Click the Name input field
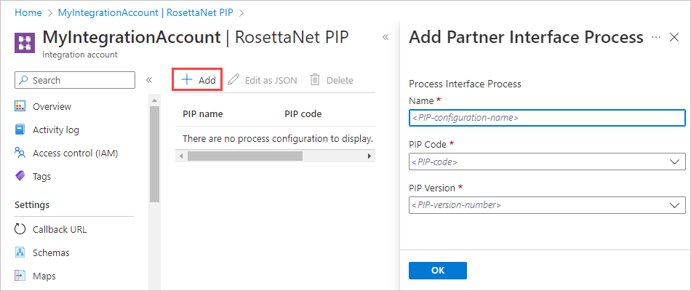This screenshot has height=291, width=691. [x=547, y=118]
